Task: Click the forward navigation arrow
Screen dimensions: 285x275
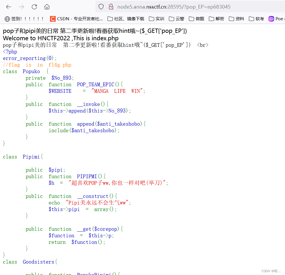Action: click(x=21, y=7)
